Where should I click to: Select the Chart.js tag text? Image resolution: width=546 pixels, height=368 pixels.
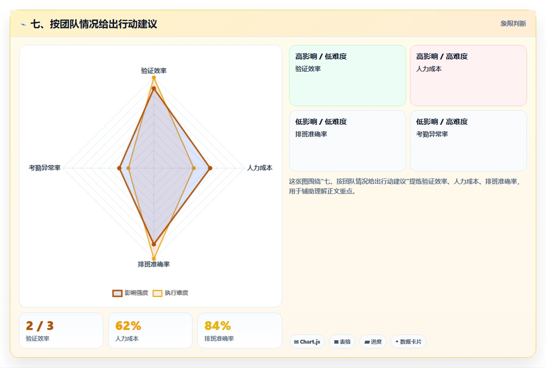click(x=310, y=342)
